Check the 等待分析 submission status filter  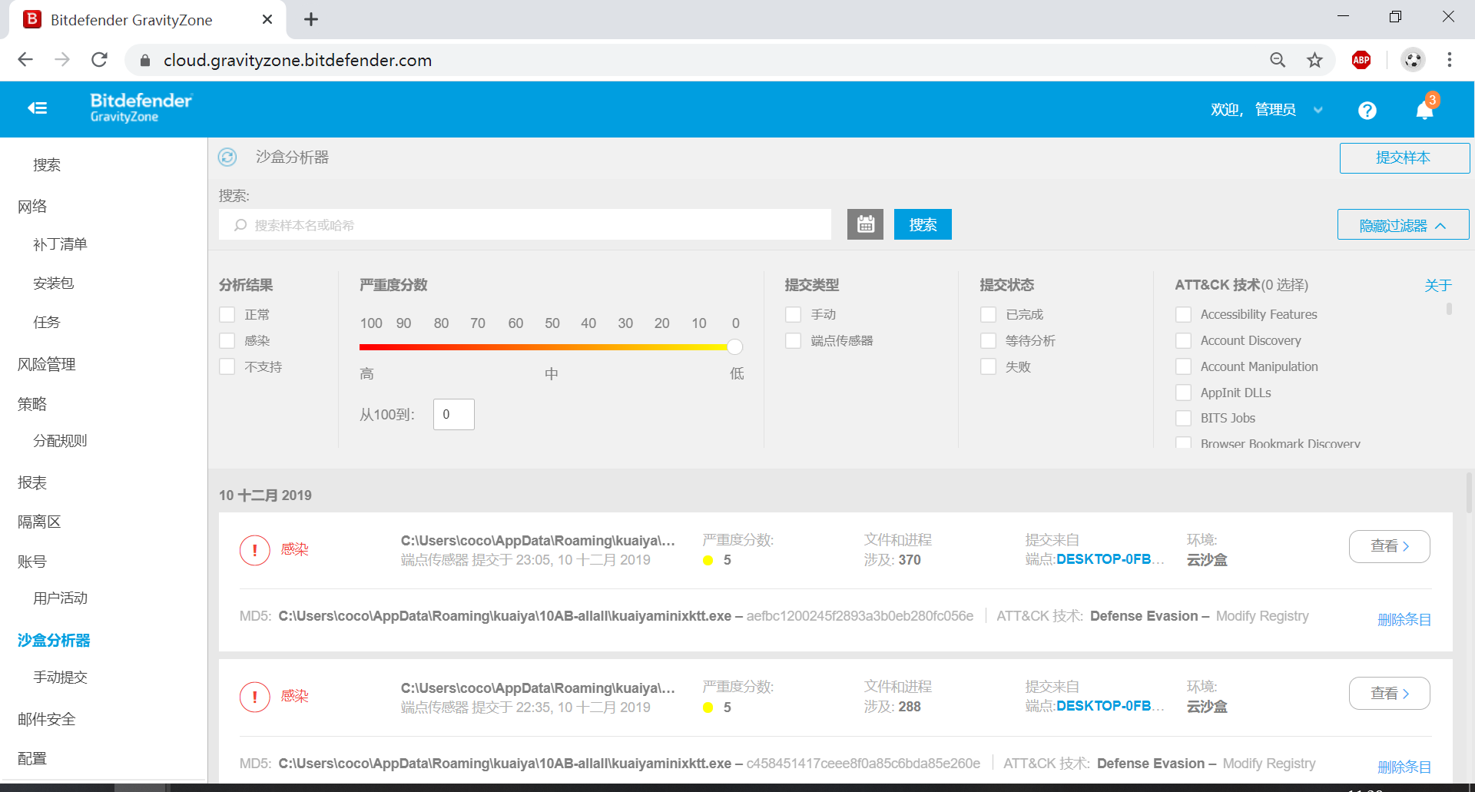tap(989, 341)
